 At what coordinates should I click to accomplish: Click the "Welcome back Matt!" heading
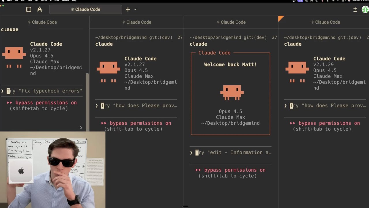(230, 64)
